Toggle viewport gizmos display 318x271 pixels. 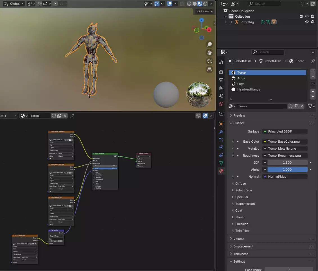157,4
